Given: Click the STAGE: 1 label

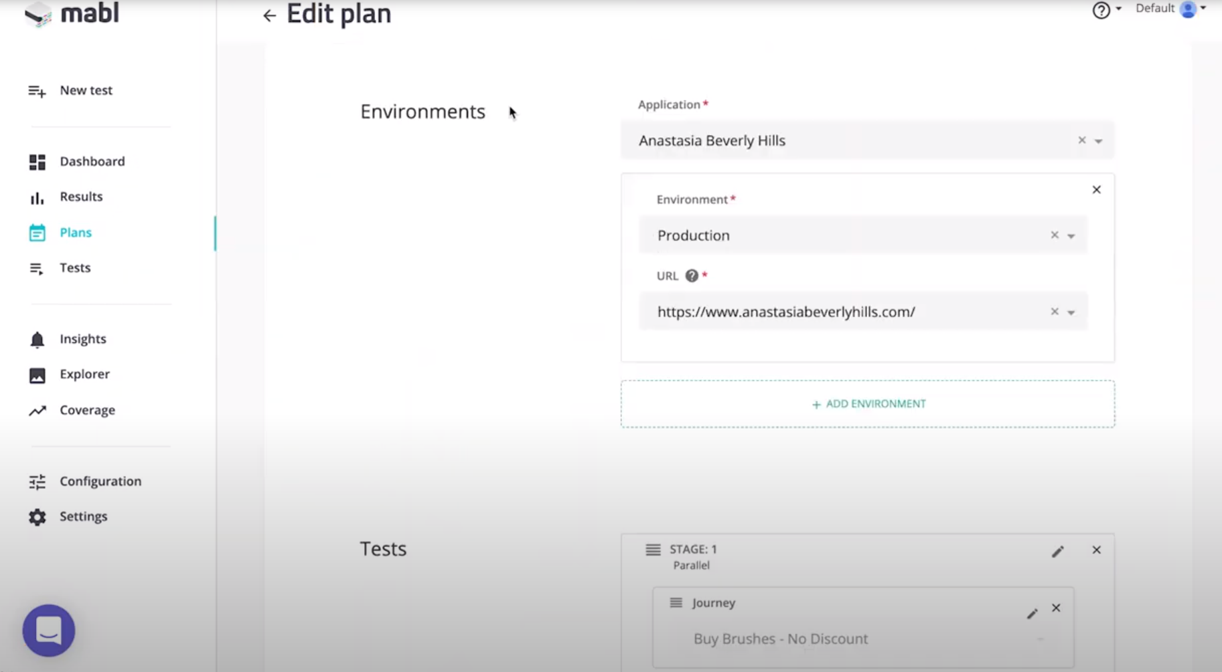Looking at the screenshot, I should coord(693,549).
